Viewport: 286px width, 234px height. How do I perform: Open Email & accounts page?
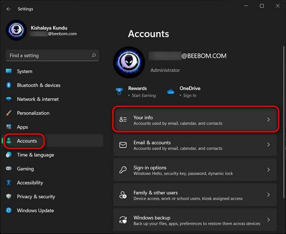tap(195, 145)
